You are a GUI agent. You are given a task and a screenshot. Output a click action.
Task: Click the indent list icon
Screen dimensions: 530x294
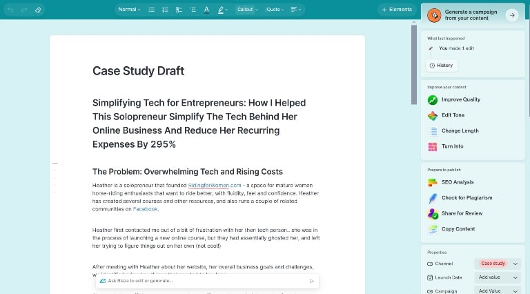(x=193, y=10)
